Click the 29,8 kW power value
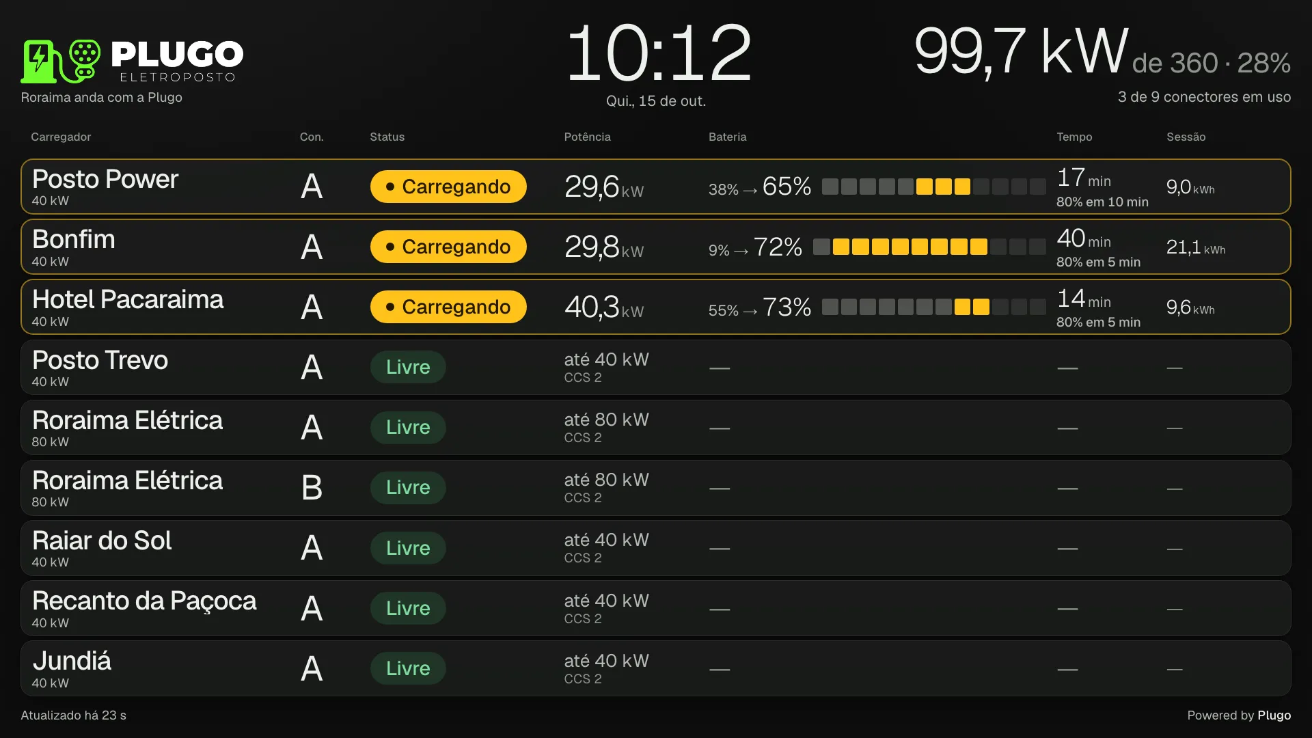Screen dimensions: 1312x738 604,247
